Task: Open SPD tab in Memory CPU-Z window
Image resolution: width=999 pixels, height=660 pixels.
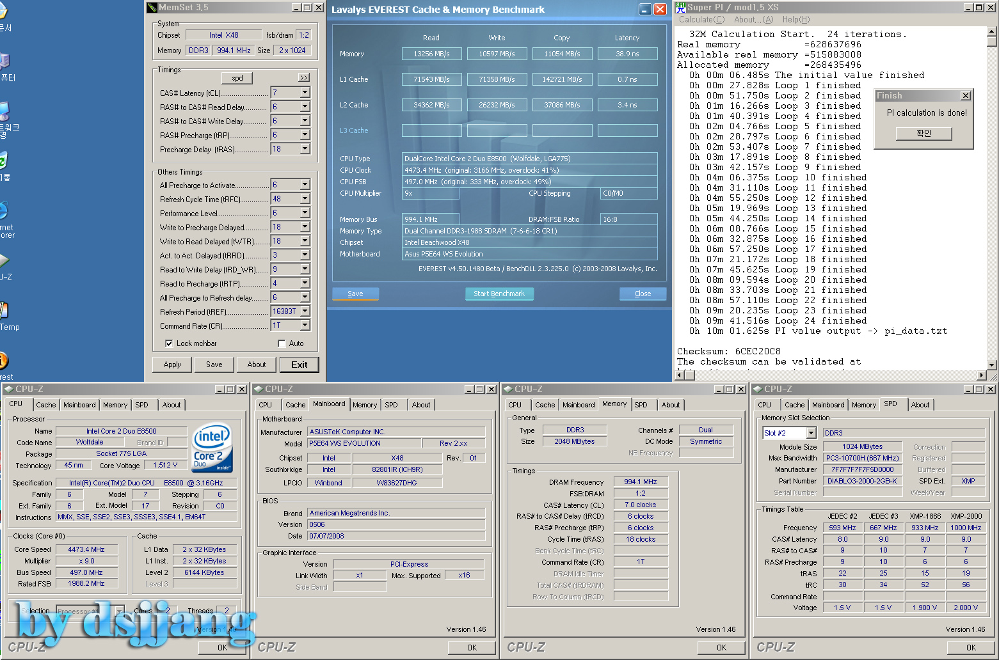Action: point(641,405)
